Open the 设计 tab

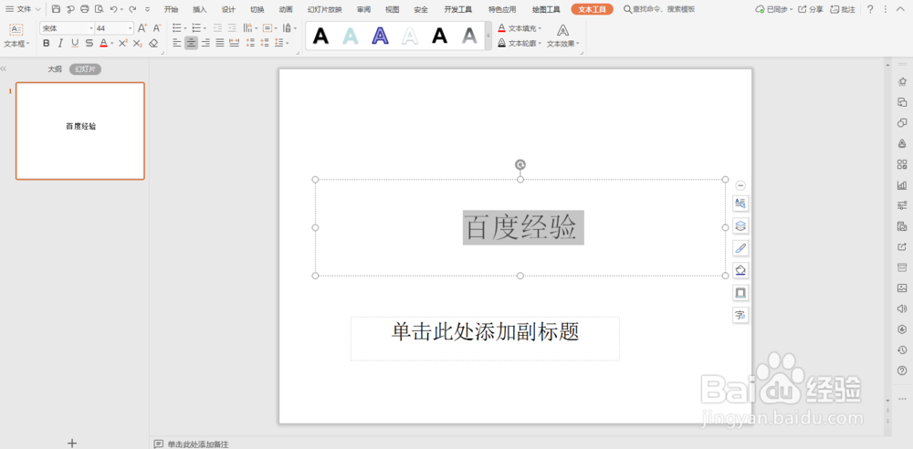point(228,9)
